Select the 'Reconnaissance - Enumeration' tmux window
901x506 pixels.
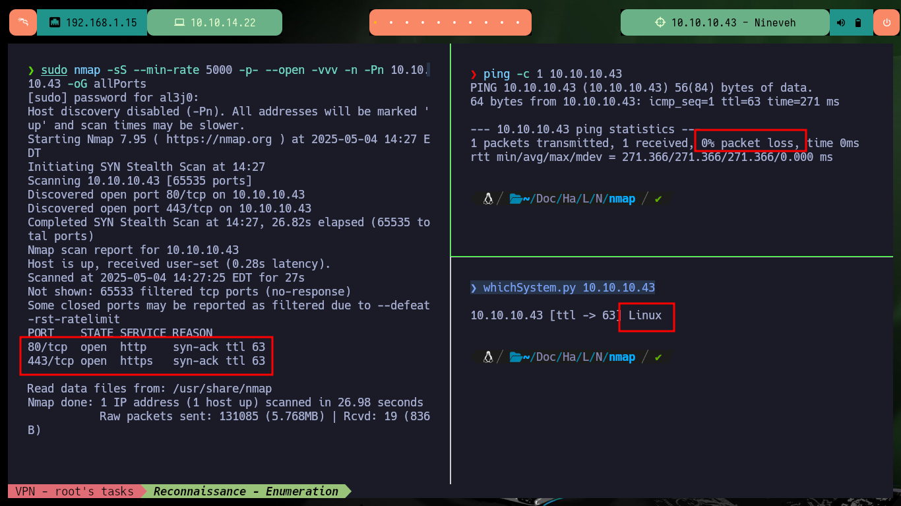tap(245, 491)
